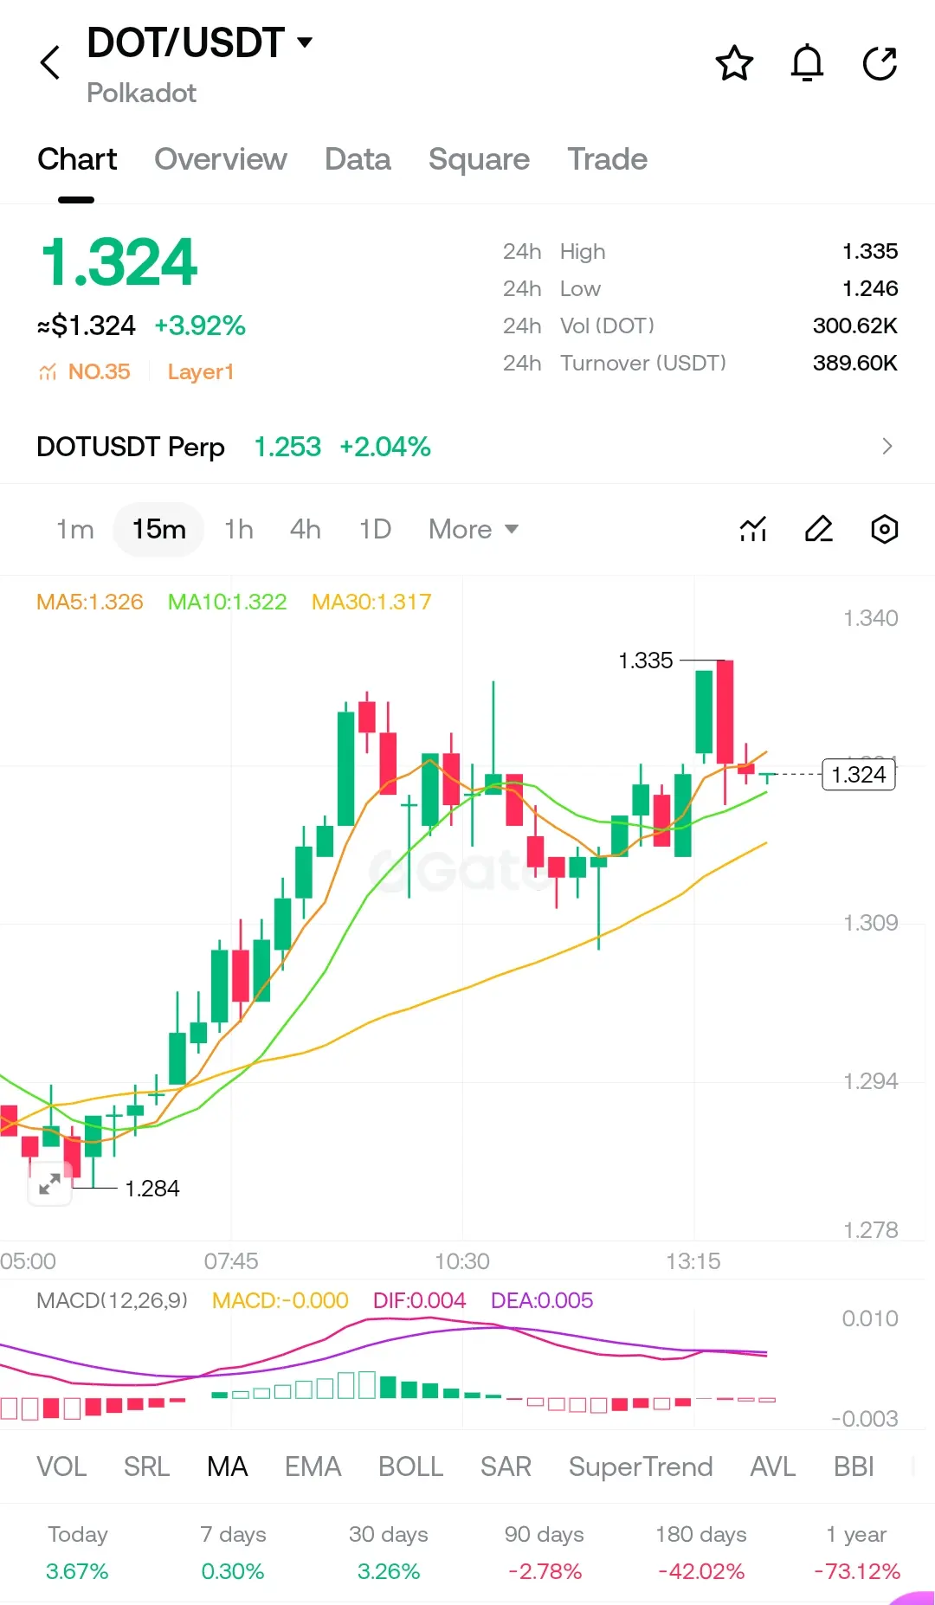
Task: Select the 1m timeframe
Action: coord(75,529)
